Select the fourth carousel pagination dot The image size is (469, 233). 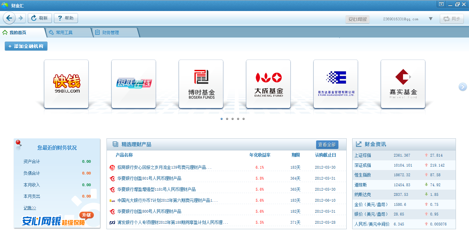(x=238, y=119)
